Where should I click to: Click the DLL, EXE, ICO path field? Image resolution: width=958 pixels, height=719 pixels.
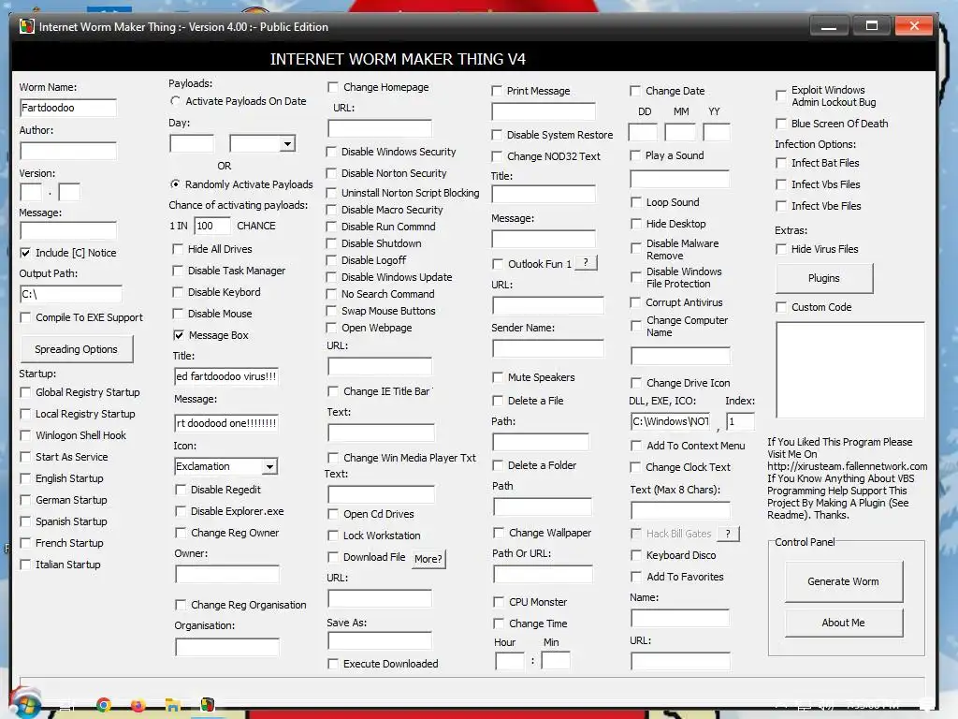coord(670,421)
